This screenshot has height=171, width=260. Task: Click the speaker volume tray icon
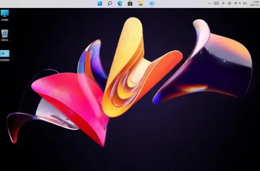pyautogui.click(x=240, y=3)
